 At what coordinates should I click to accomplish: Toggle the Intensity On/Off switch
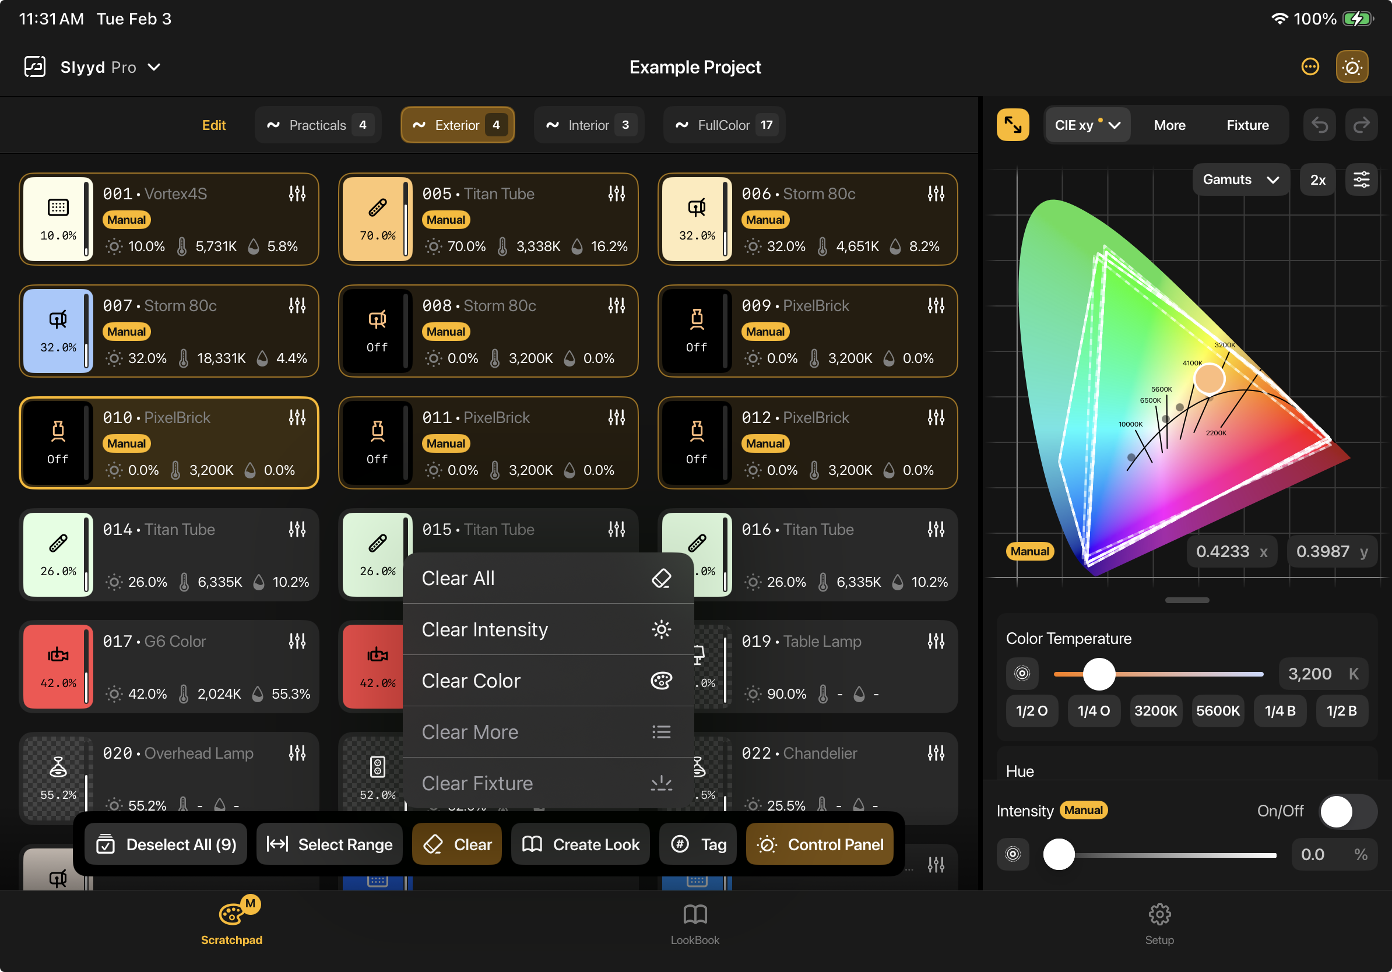[x=1347, y=811]
